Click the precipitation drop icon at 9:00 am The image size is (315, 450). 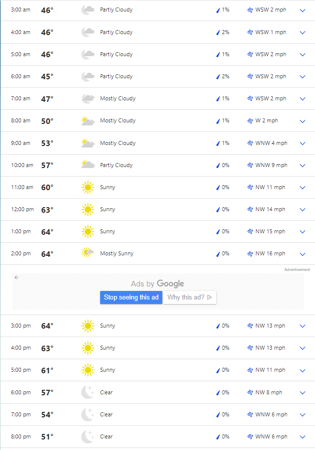218,143
